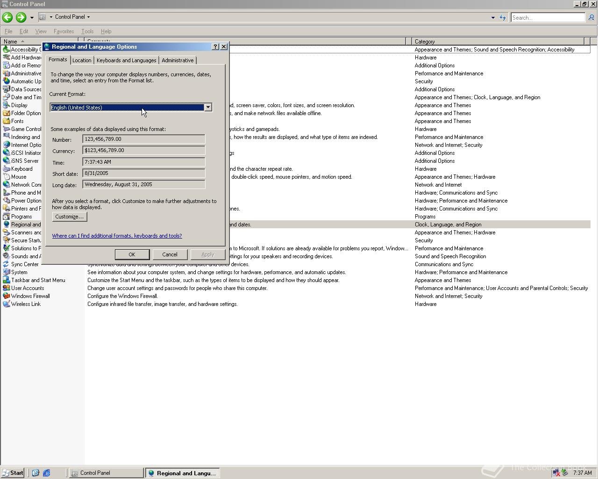This screenshot has width=598, height=479.
Task: Open the Sync Center icon
Action: pyautogui.click(x=7, y=264)
